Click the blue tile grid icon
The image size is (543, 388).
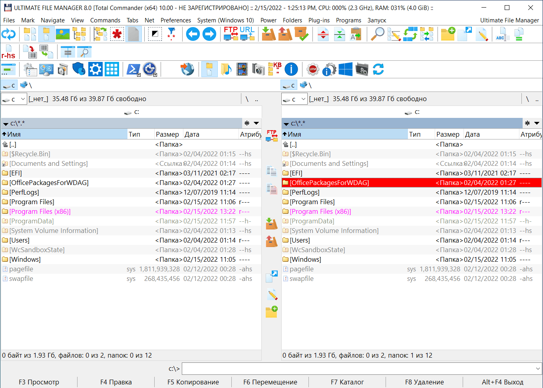point(112,69)
